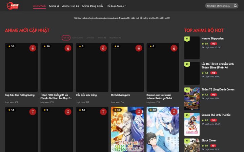The width and height of the screenshot is (244, 152).
Task: Open the Anime Lẻ menu item
Action: tap(54, 6)
